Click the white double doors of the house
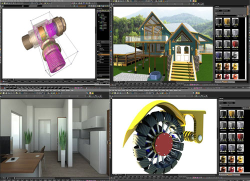250x181 pixels. (182, 53)
